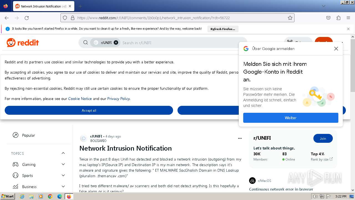Click the Popular arrow icon
355x200 pixels.
(16, 135)
